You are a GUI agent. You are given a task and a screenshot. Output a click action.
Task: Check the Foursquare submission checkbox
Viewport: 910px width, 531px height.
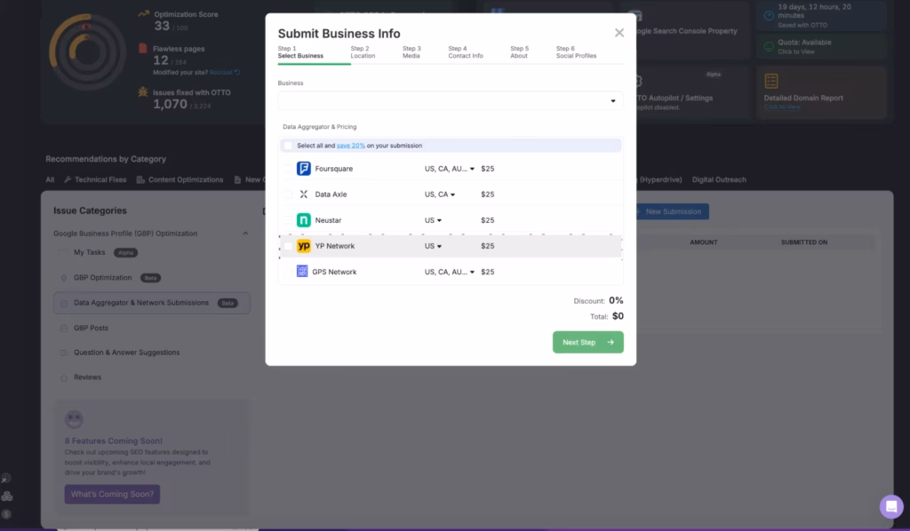click(288, 168)
